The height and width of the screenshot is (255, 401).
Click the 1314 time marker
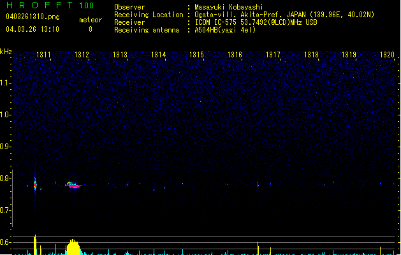(x=158, y=55)
